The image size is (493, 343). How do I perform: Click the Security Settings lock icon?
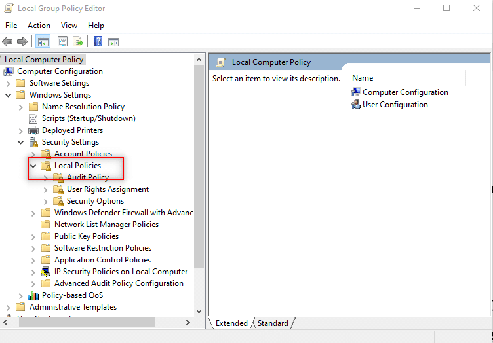click(33, 142)
